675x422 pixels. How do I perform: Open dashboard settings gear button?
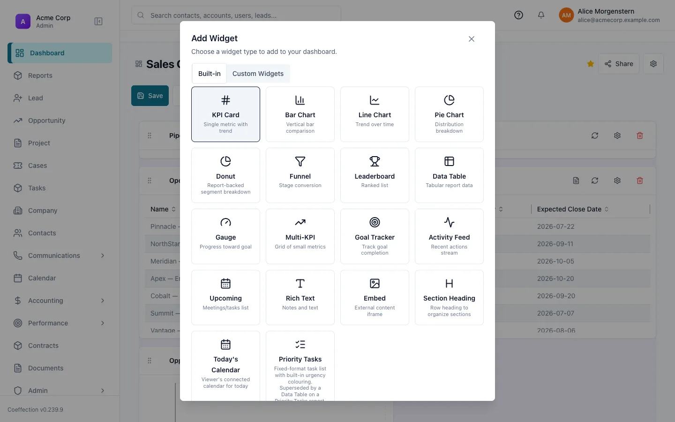pyautogui.click(x=653, y=64)
